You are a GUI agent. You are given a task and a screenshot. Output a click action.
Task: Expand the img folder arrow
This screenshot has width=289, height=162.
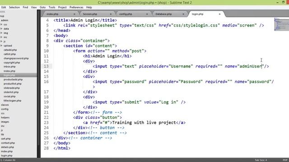tap(1, 33)
